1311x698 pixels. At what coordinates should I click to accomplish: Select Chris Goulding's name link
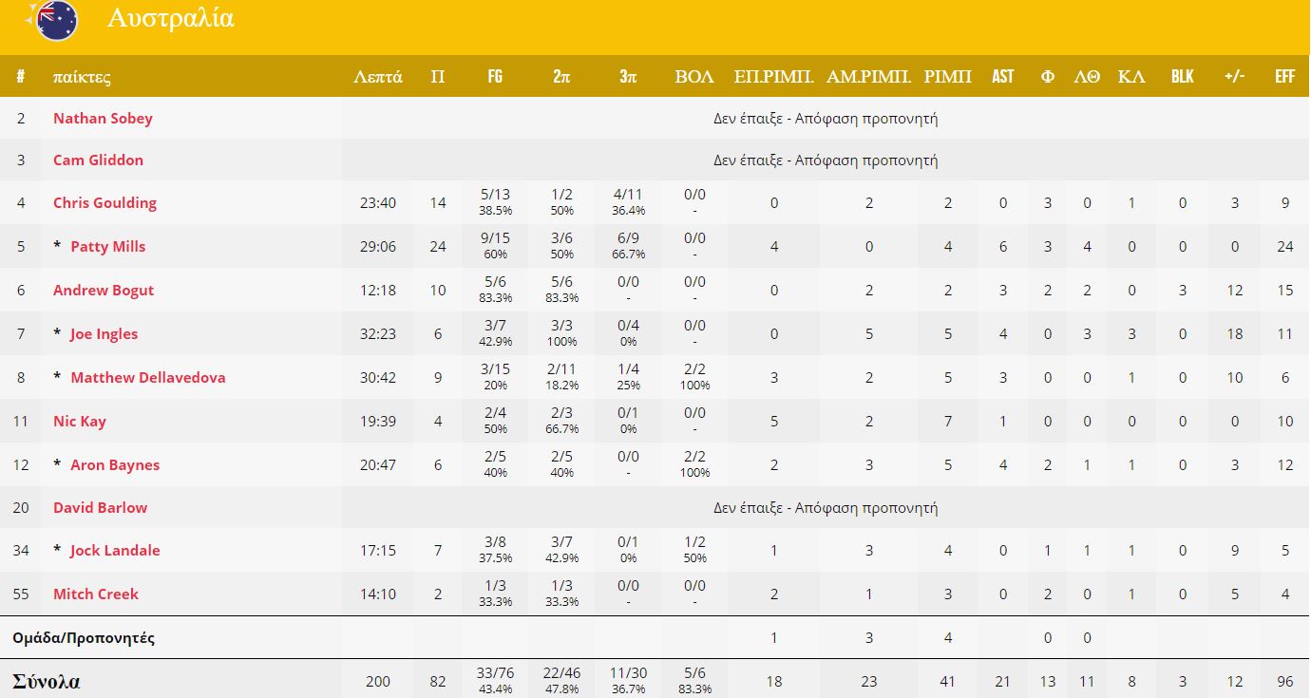tap(104, 203)
